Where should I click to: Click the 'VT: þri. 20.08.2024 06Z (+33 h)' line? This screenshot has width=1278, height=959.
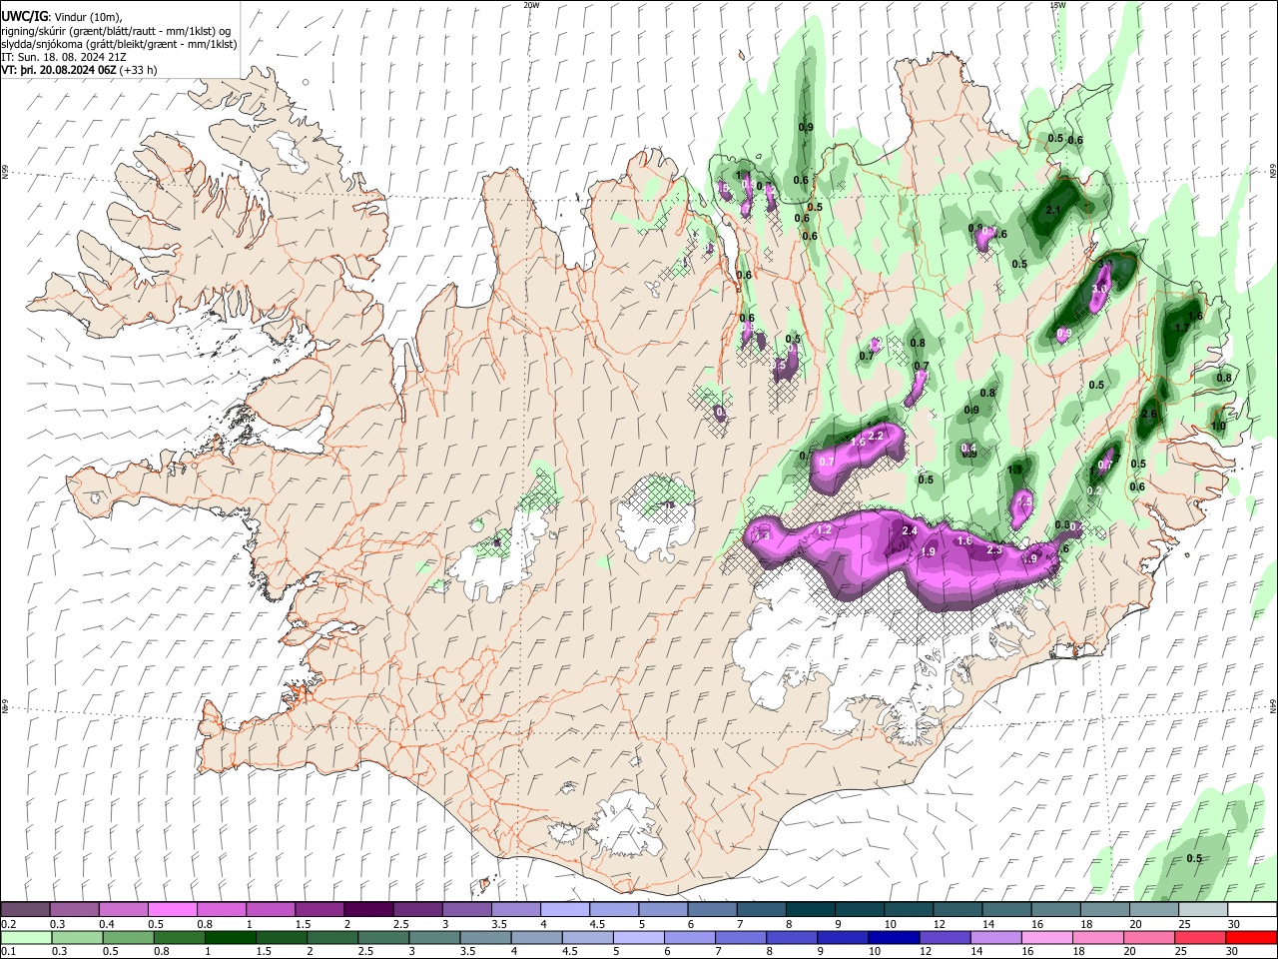pos(80,71)
